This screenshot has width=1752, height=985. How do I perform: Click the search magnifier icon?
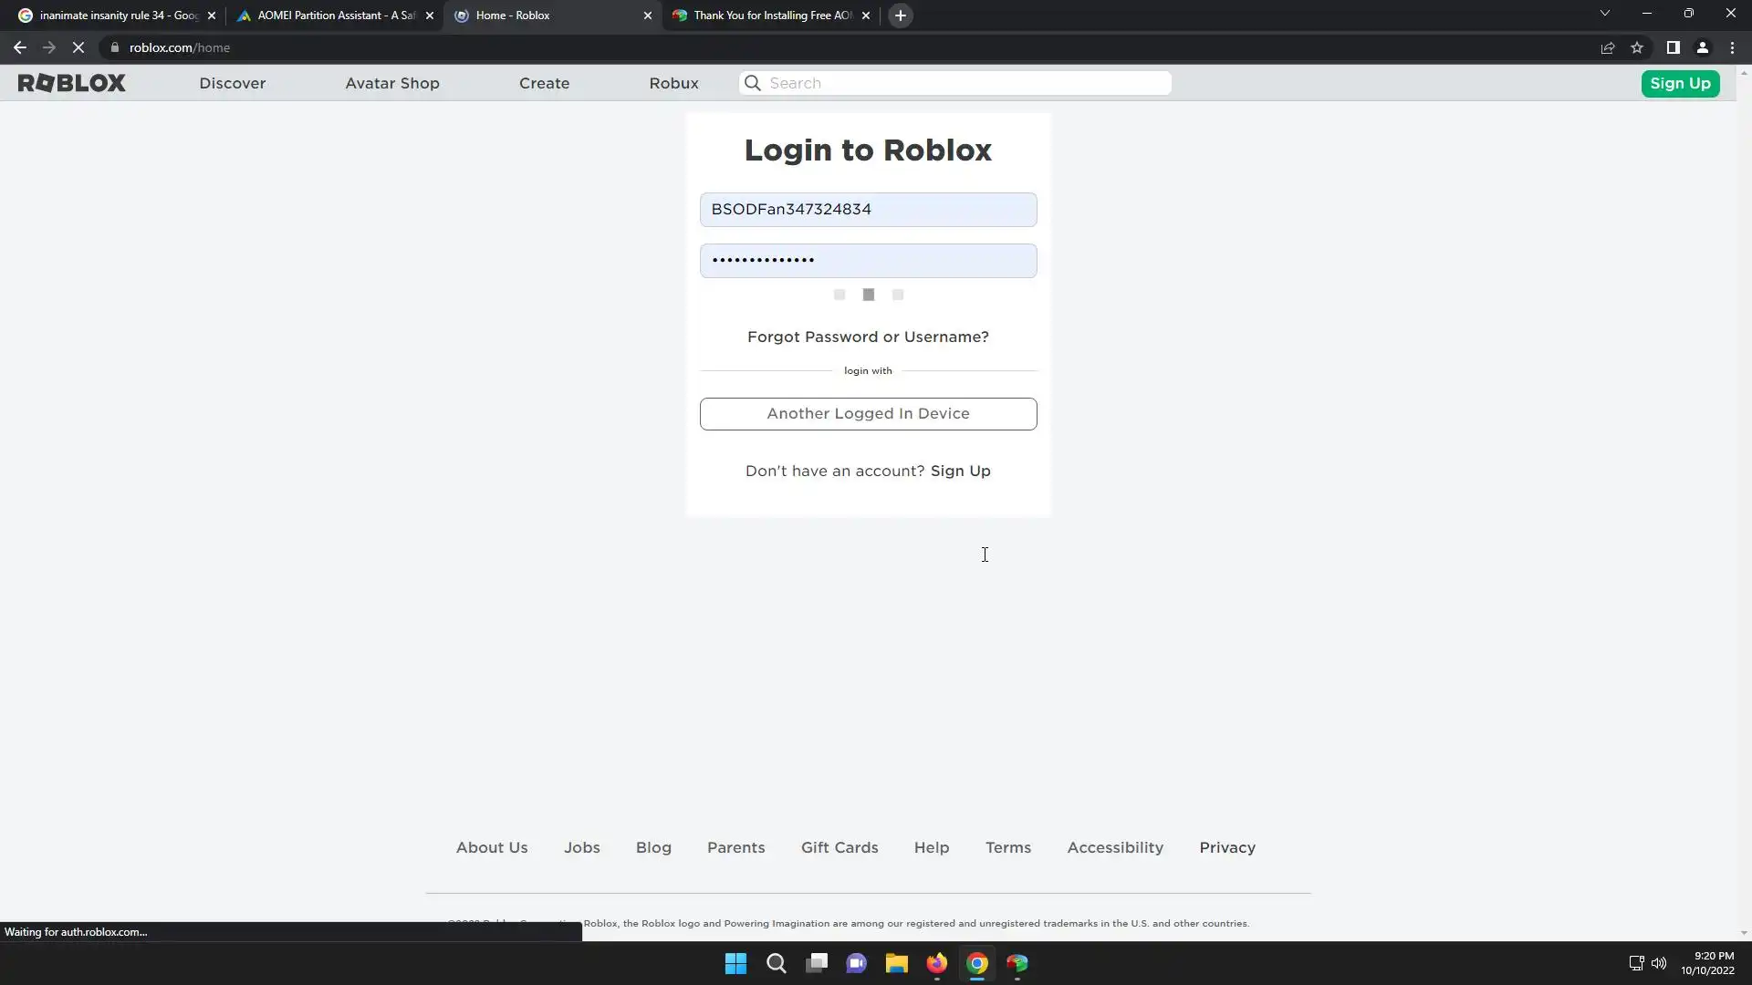[753, 83]
